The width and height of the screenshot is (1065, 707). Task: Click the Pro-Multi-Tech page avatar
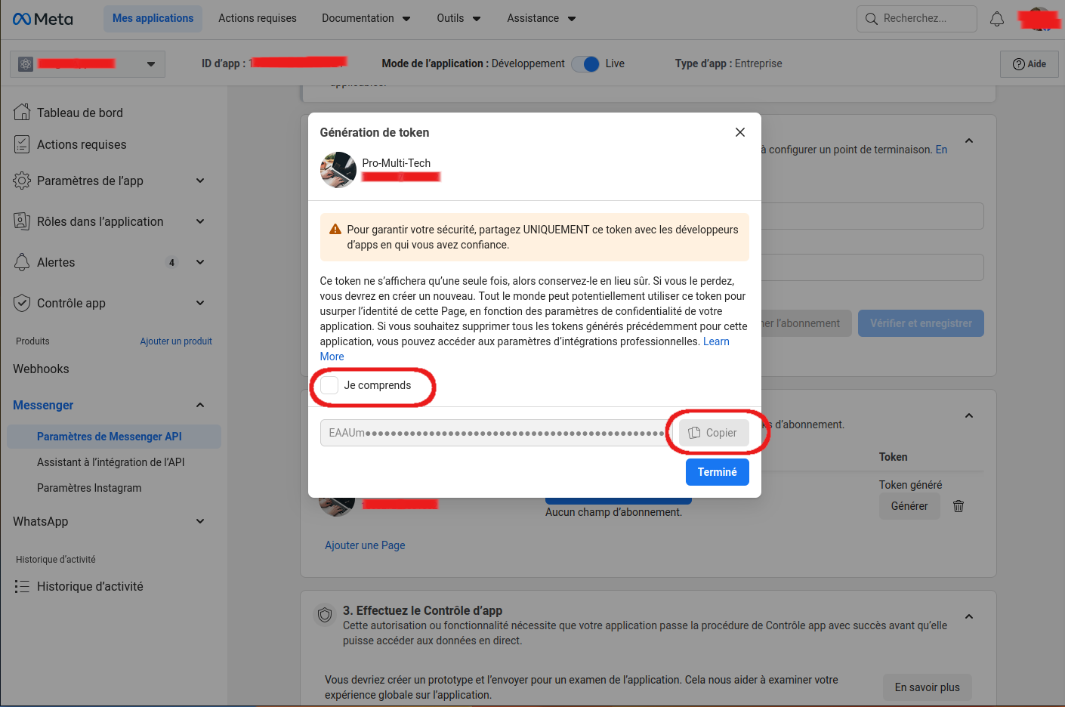pyautogui.click(x=338, y=170)
